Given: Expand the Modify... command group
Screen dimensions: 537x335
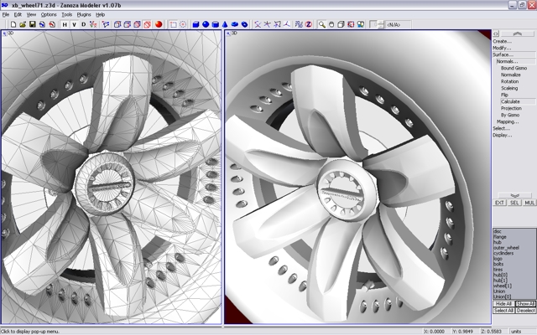Looking at the screenshot, I should [502, 48].
